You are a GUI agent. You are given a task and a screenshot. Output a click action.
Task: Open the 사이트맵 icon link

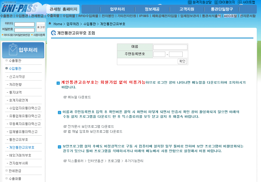tap(240, 2)
